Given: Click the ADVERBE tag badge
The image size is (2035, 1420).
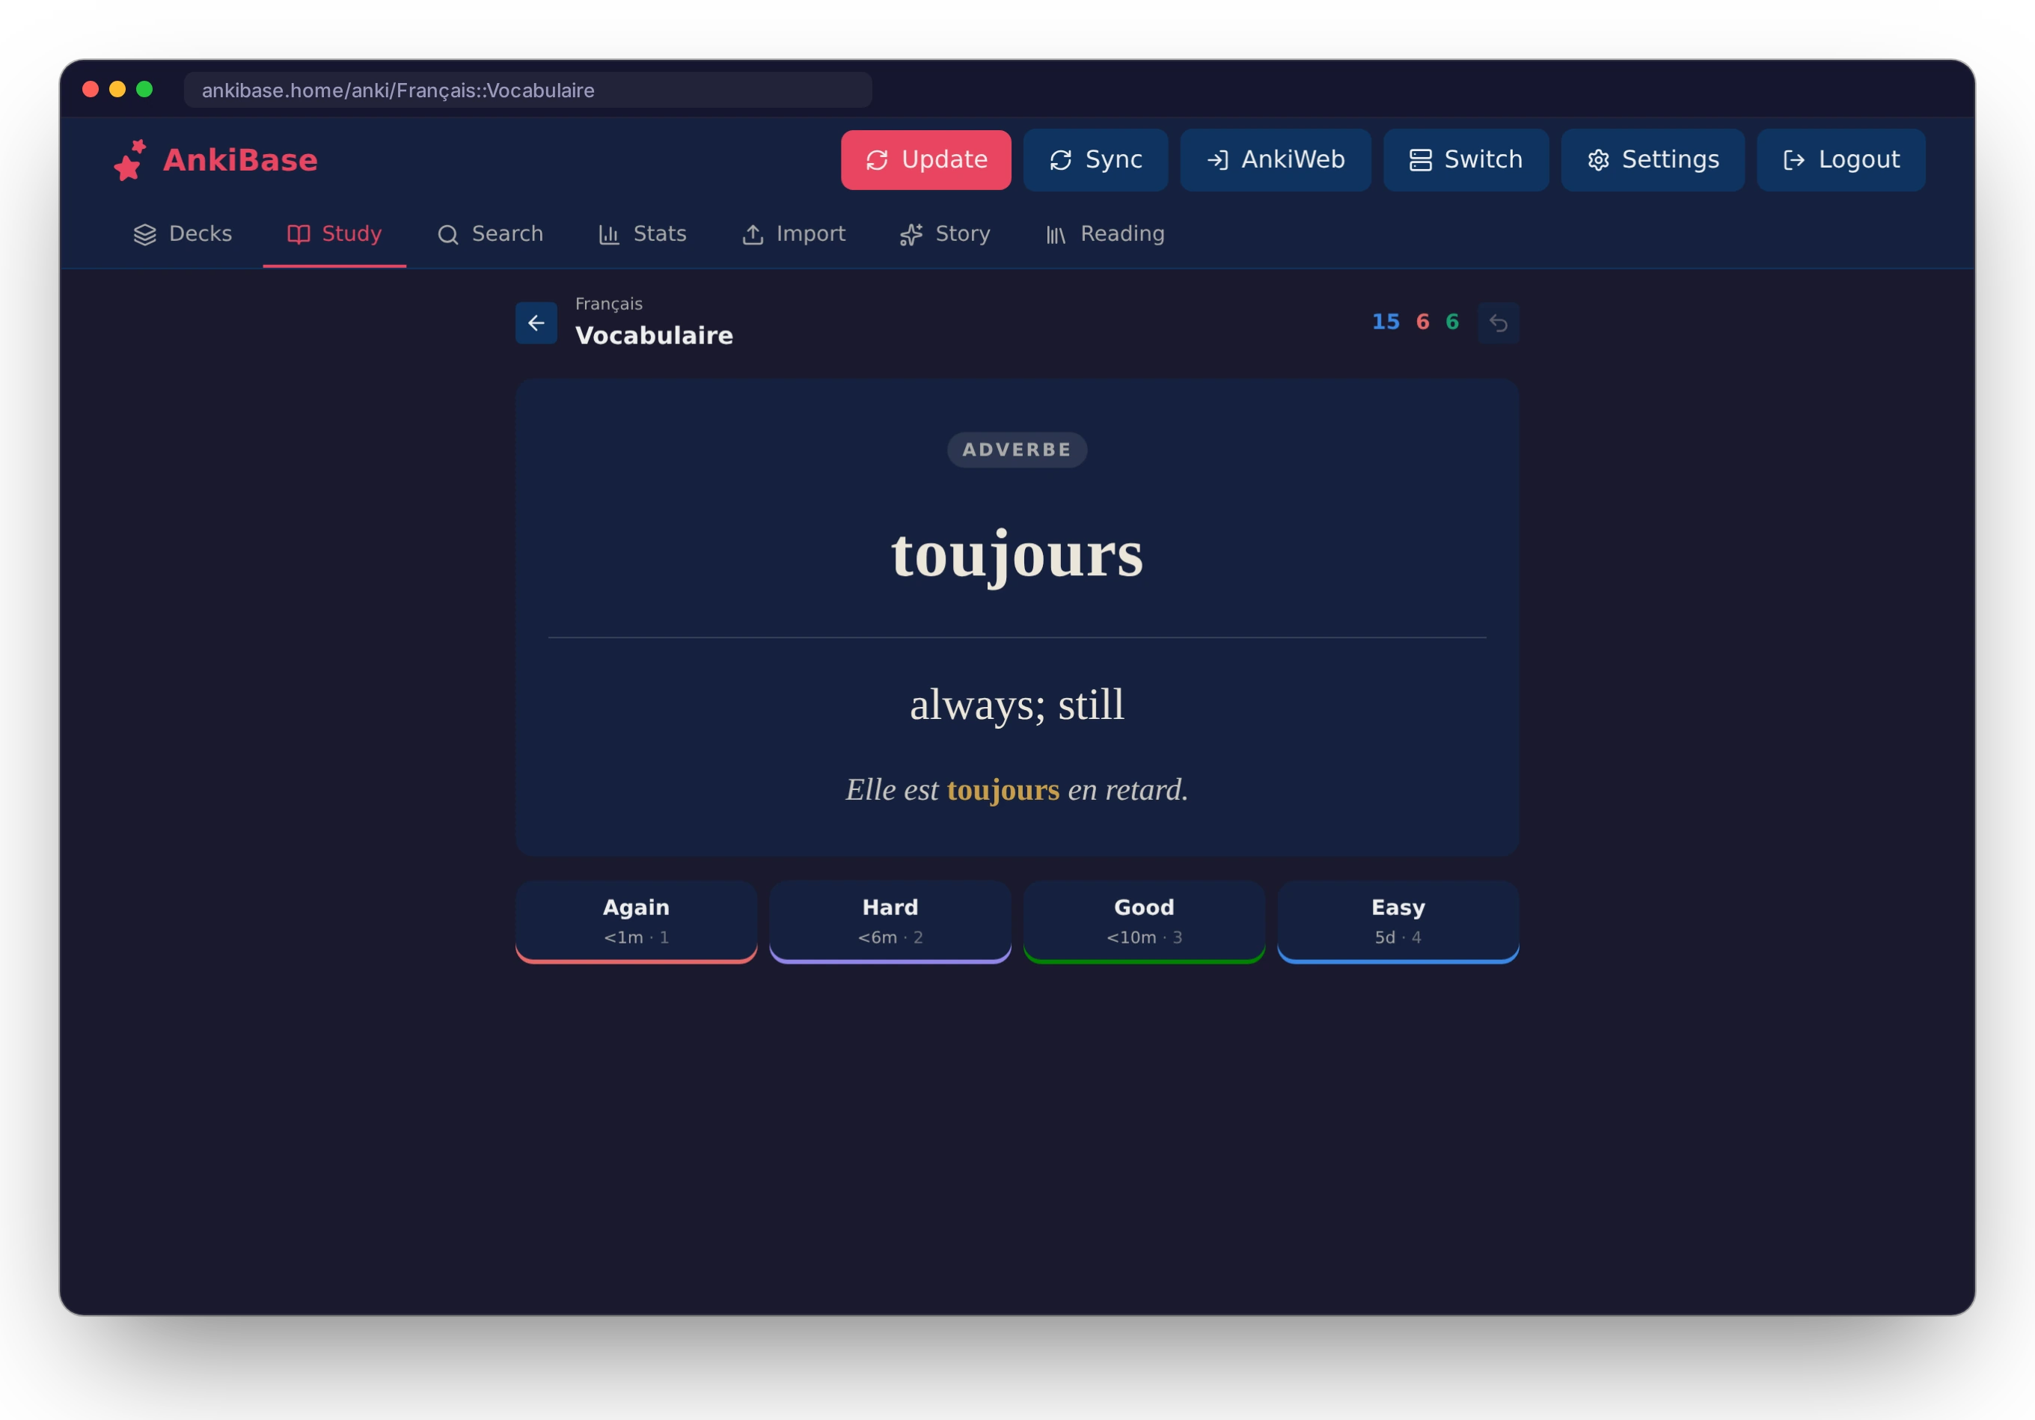Looking at the screenshot, I should tap(1017, 450).
